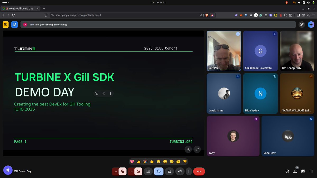The height and width of the screenshot is (178, 317).
Task: Open the activities panel
Action: (311, 171)
